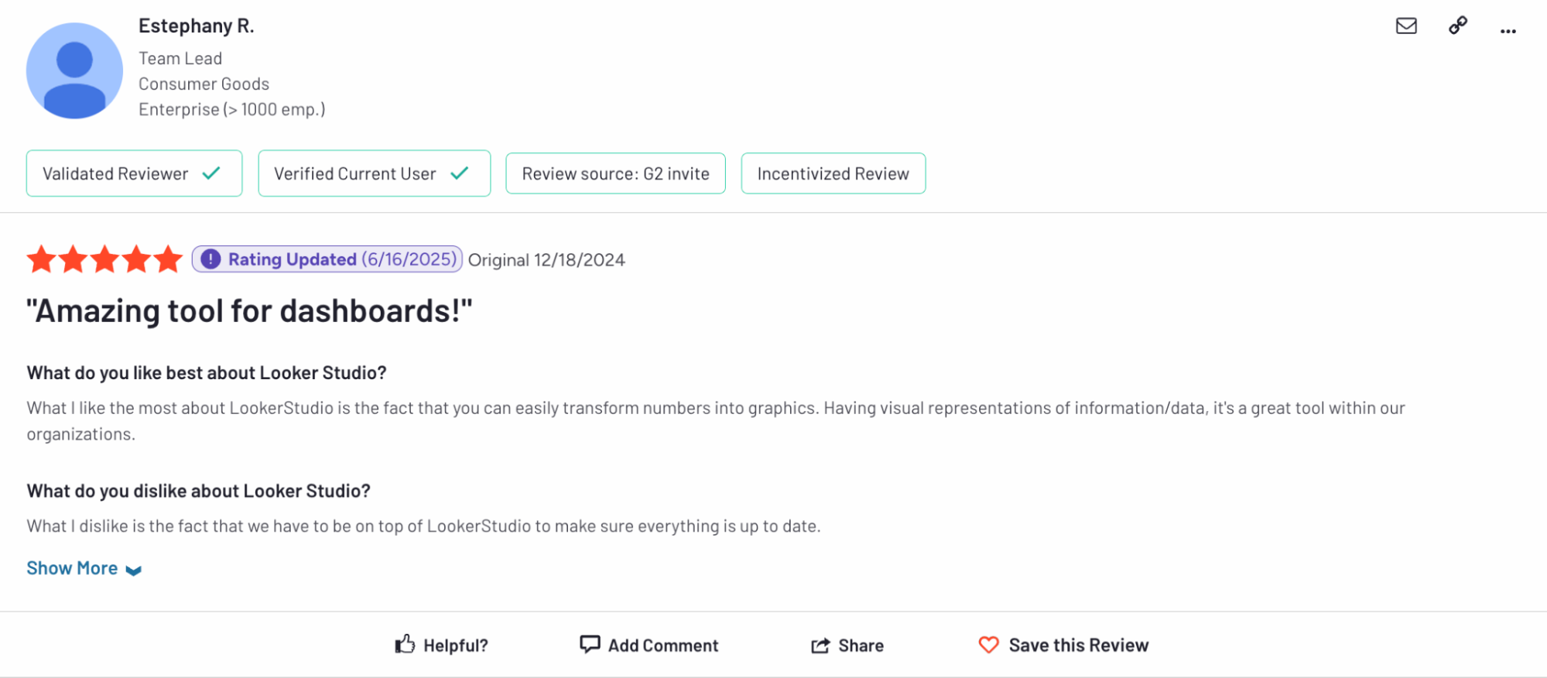Click "What do you like best about Looker Studio?" heading
The height and width of the screenshot is (678, 1547).
207,373
